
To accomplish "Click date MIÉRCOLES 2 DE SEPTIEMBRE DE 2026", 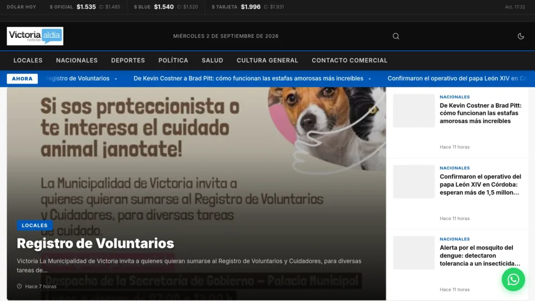I will click(226, 36).
